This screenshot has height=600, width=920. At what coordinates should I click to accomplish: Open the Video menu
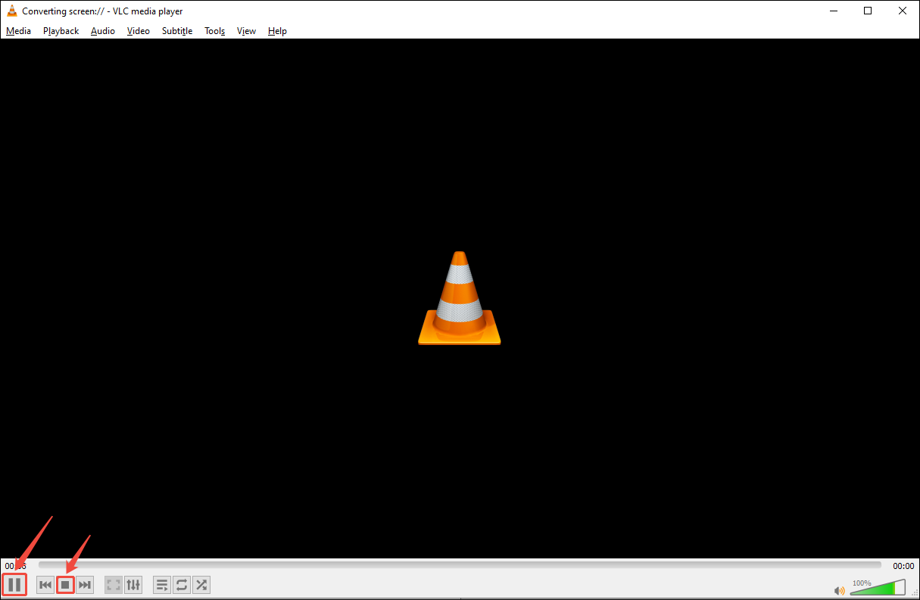click(x=138, y=30)
